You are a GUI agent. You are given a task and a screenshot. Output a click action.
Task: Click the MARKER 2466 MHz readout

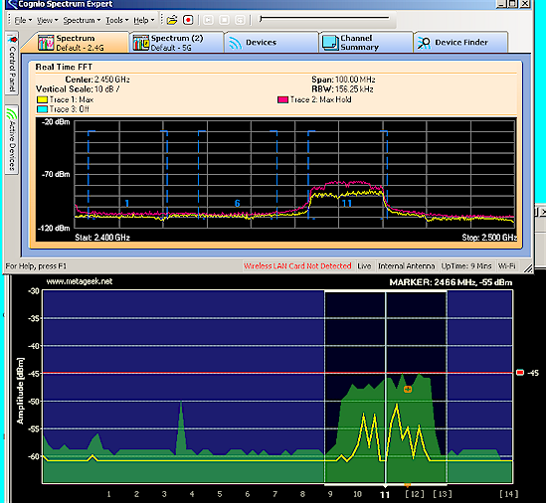(x=451, y=282)
